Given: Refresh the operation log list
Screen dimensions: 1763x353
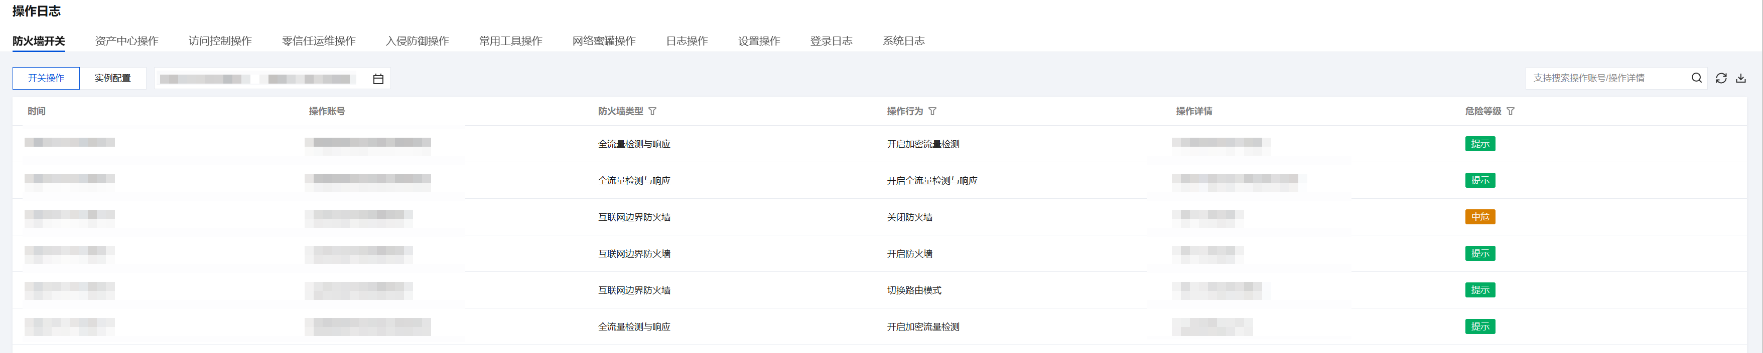Looking at the screenshot, I should pos(1720,79).
